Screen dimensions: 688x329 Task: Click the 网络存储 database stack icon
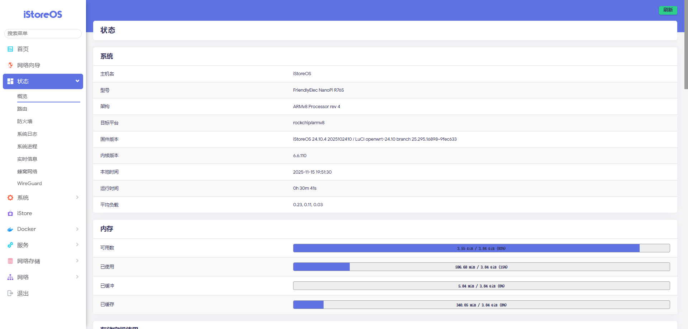[x=10, y=261]
